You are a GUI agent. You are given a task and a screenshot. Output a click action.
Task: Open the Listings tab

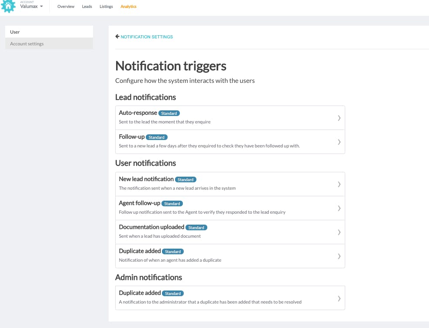[106, 7]
